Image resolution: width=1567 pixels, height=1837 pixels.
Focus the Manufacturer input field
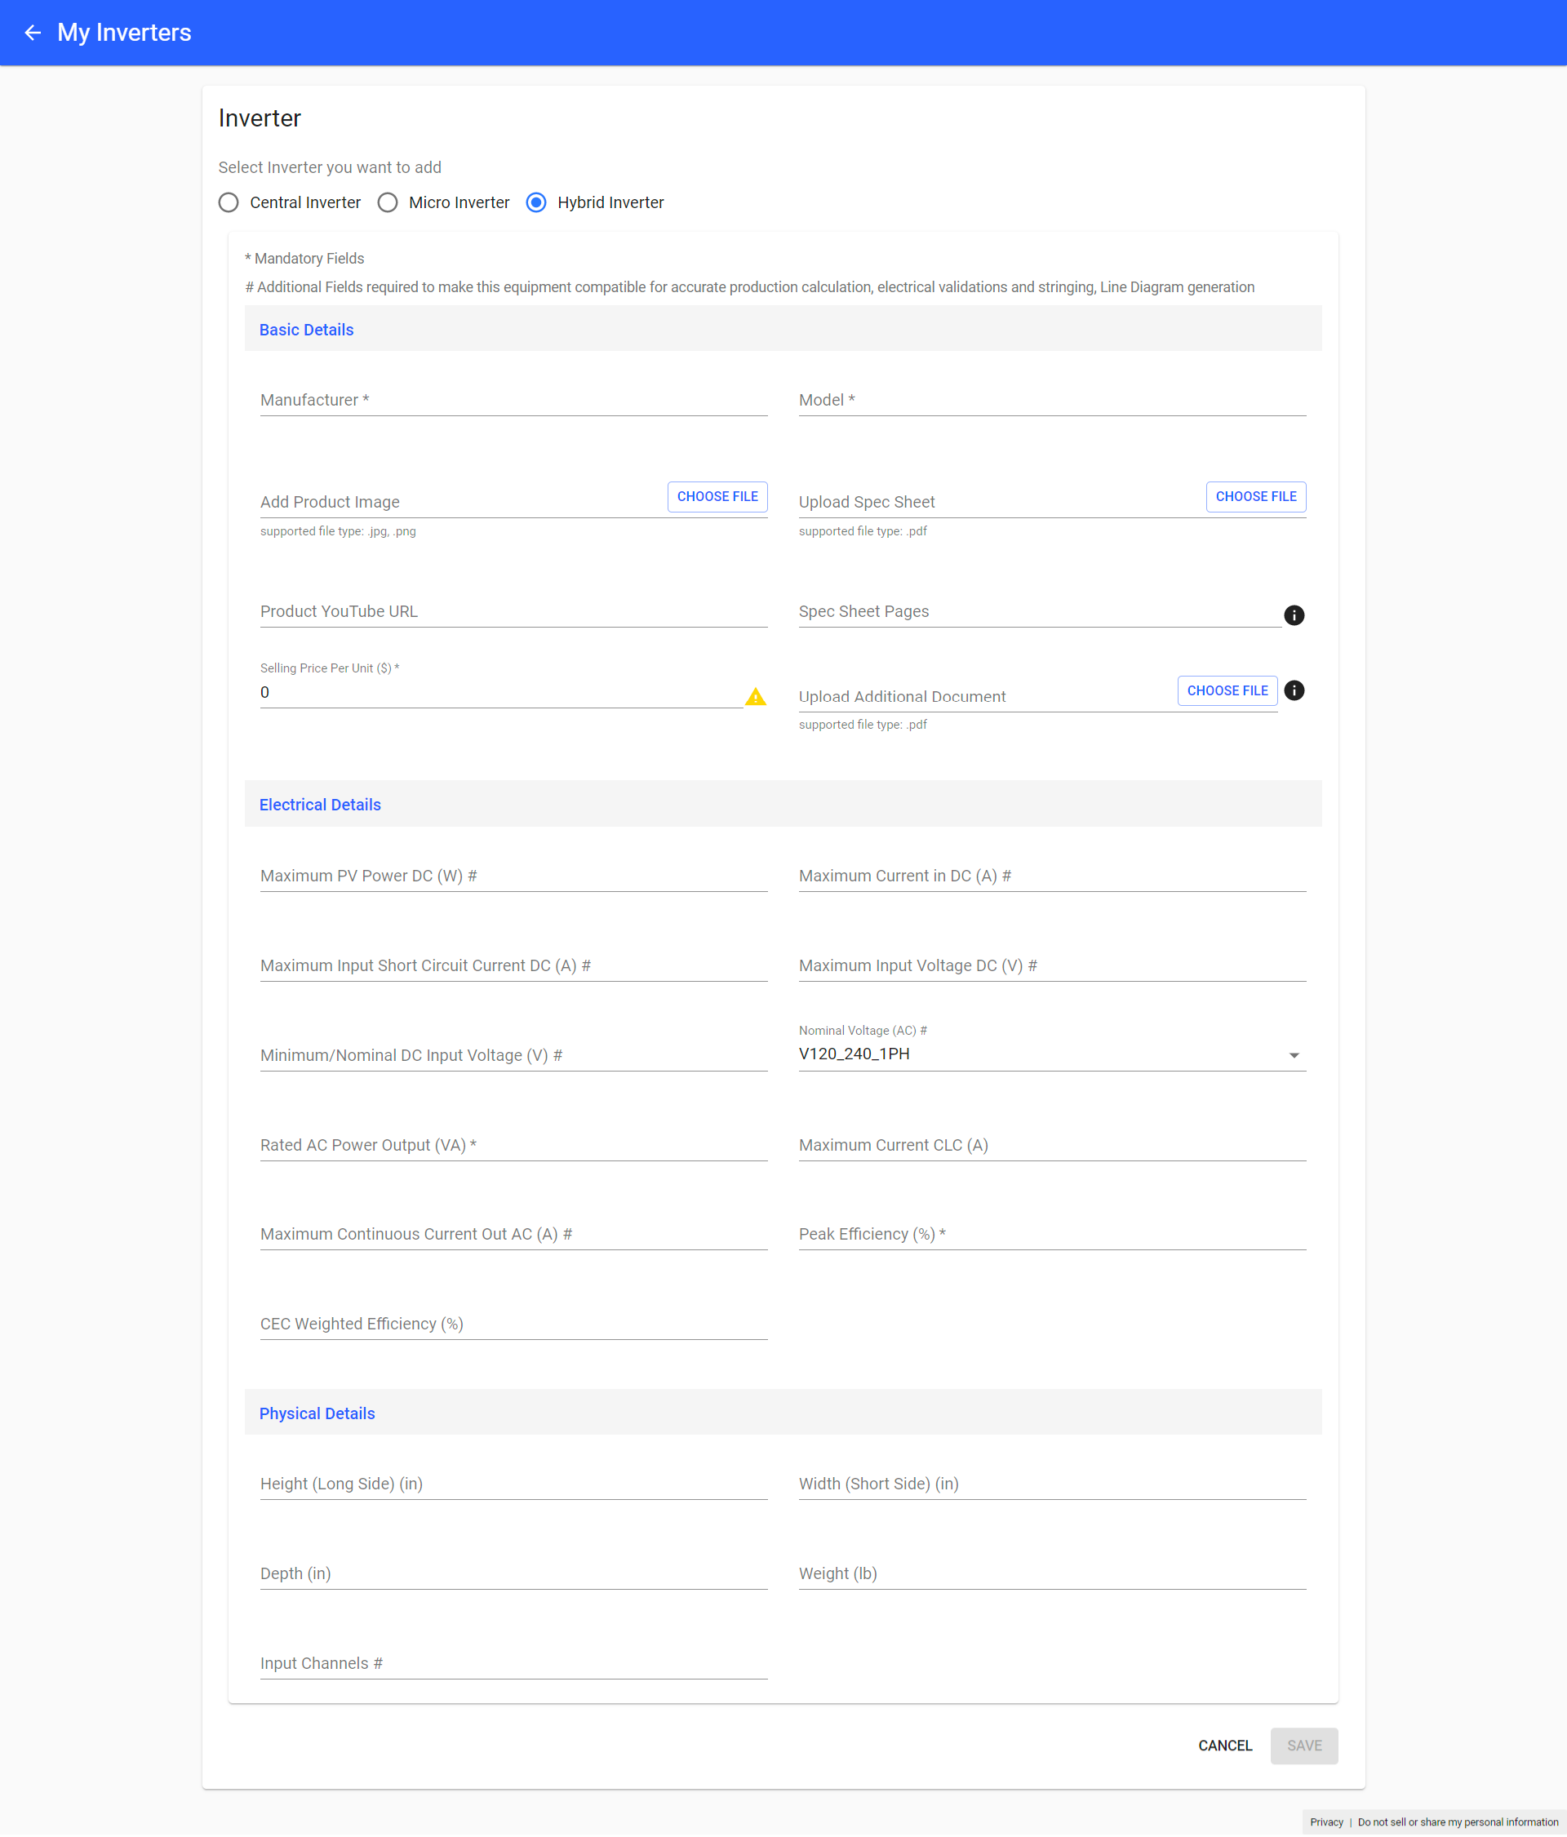coord(513,400)
